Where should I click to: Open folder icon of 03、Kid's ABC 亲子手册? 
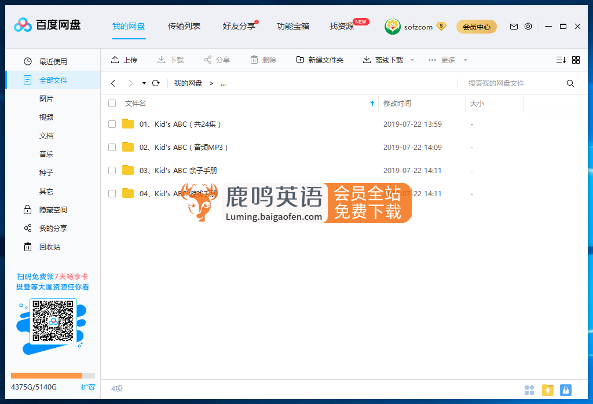coord(128,170)
